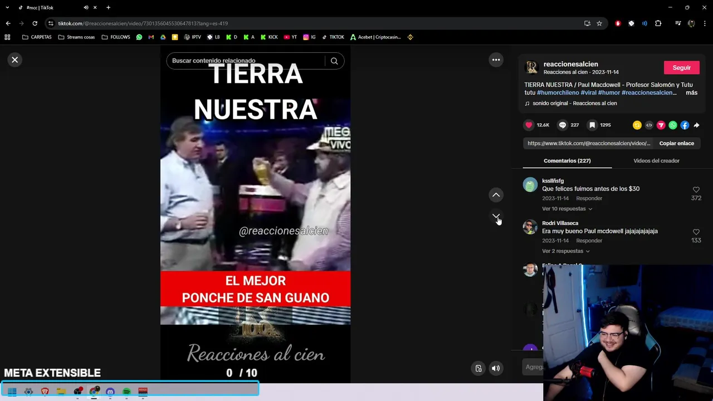Open the IG bookmark
This screenshot has width=713, height=401.
(309, 37)
